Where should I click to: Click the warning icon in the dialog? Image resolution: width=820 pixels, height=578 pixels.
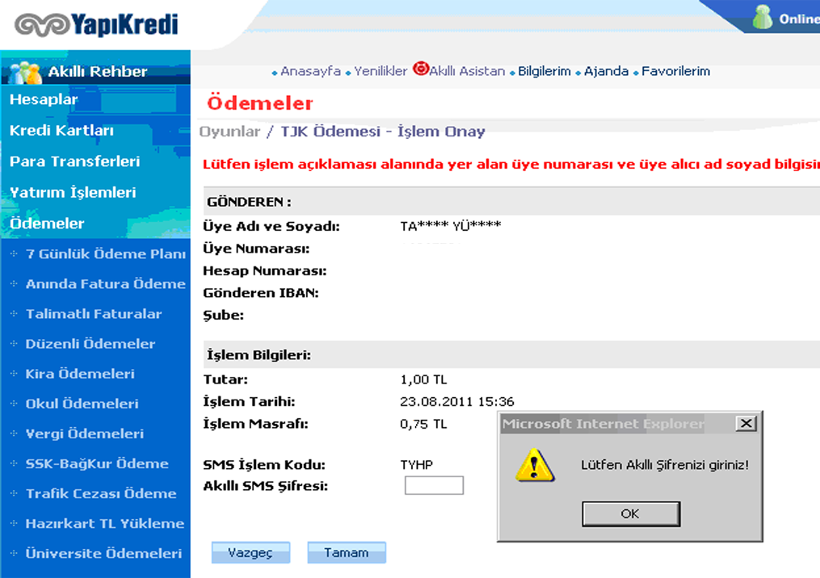click(x=535, y=465)
